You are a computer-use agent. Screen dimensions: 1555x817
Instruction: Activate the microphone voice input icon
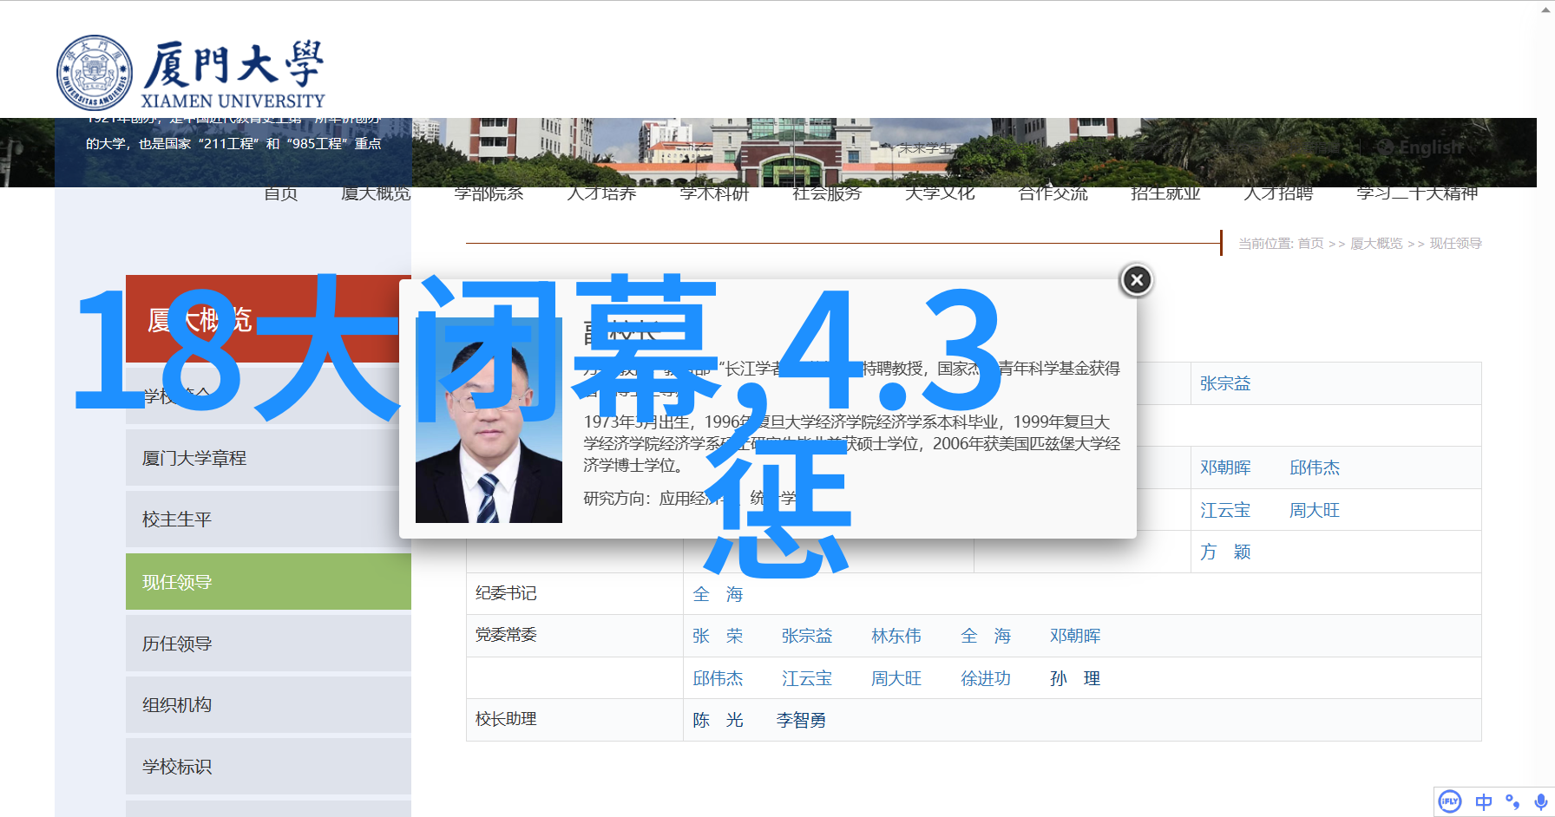tap(1541, 802)
